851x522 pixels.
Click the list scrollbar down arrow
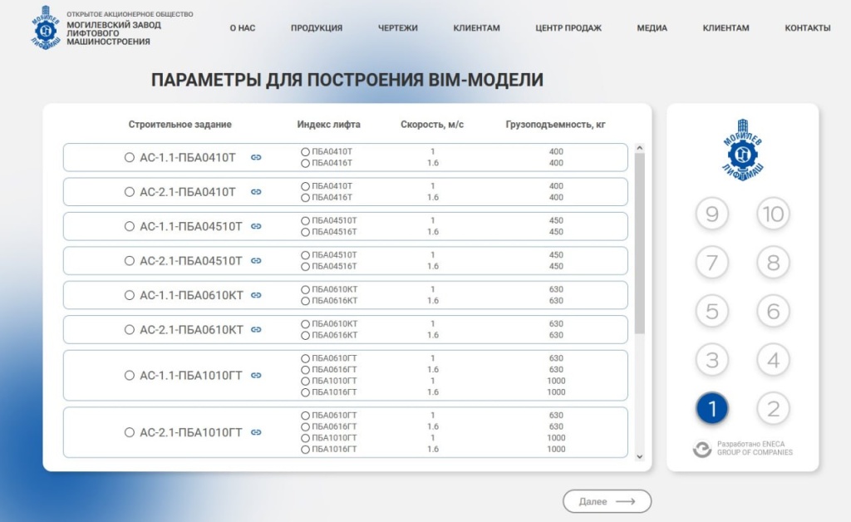tap(639, 456)
